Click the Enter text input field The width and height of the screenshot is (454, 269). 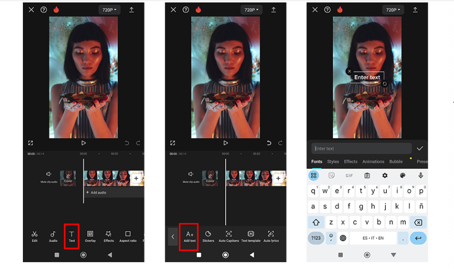(361, 149)
